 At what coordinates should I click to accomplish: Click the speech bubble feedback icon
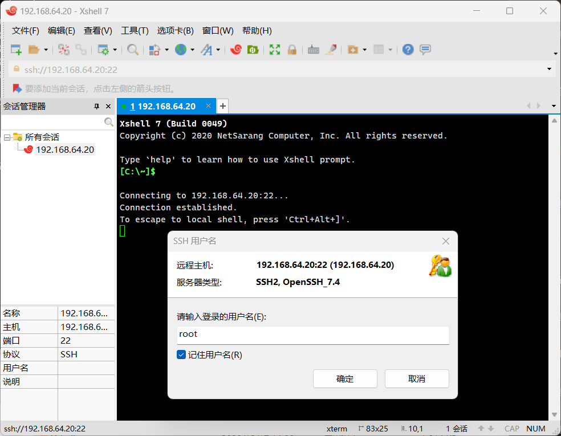point(425,50)
